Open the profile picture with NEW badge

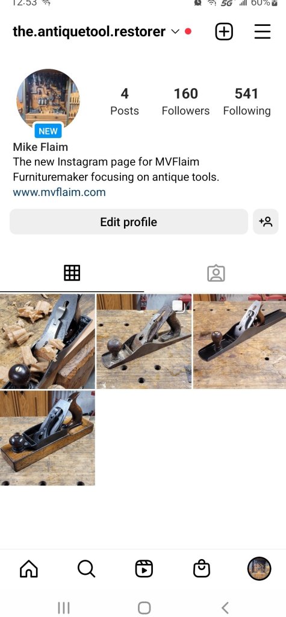tap(48, 100)
